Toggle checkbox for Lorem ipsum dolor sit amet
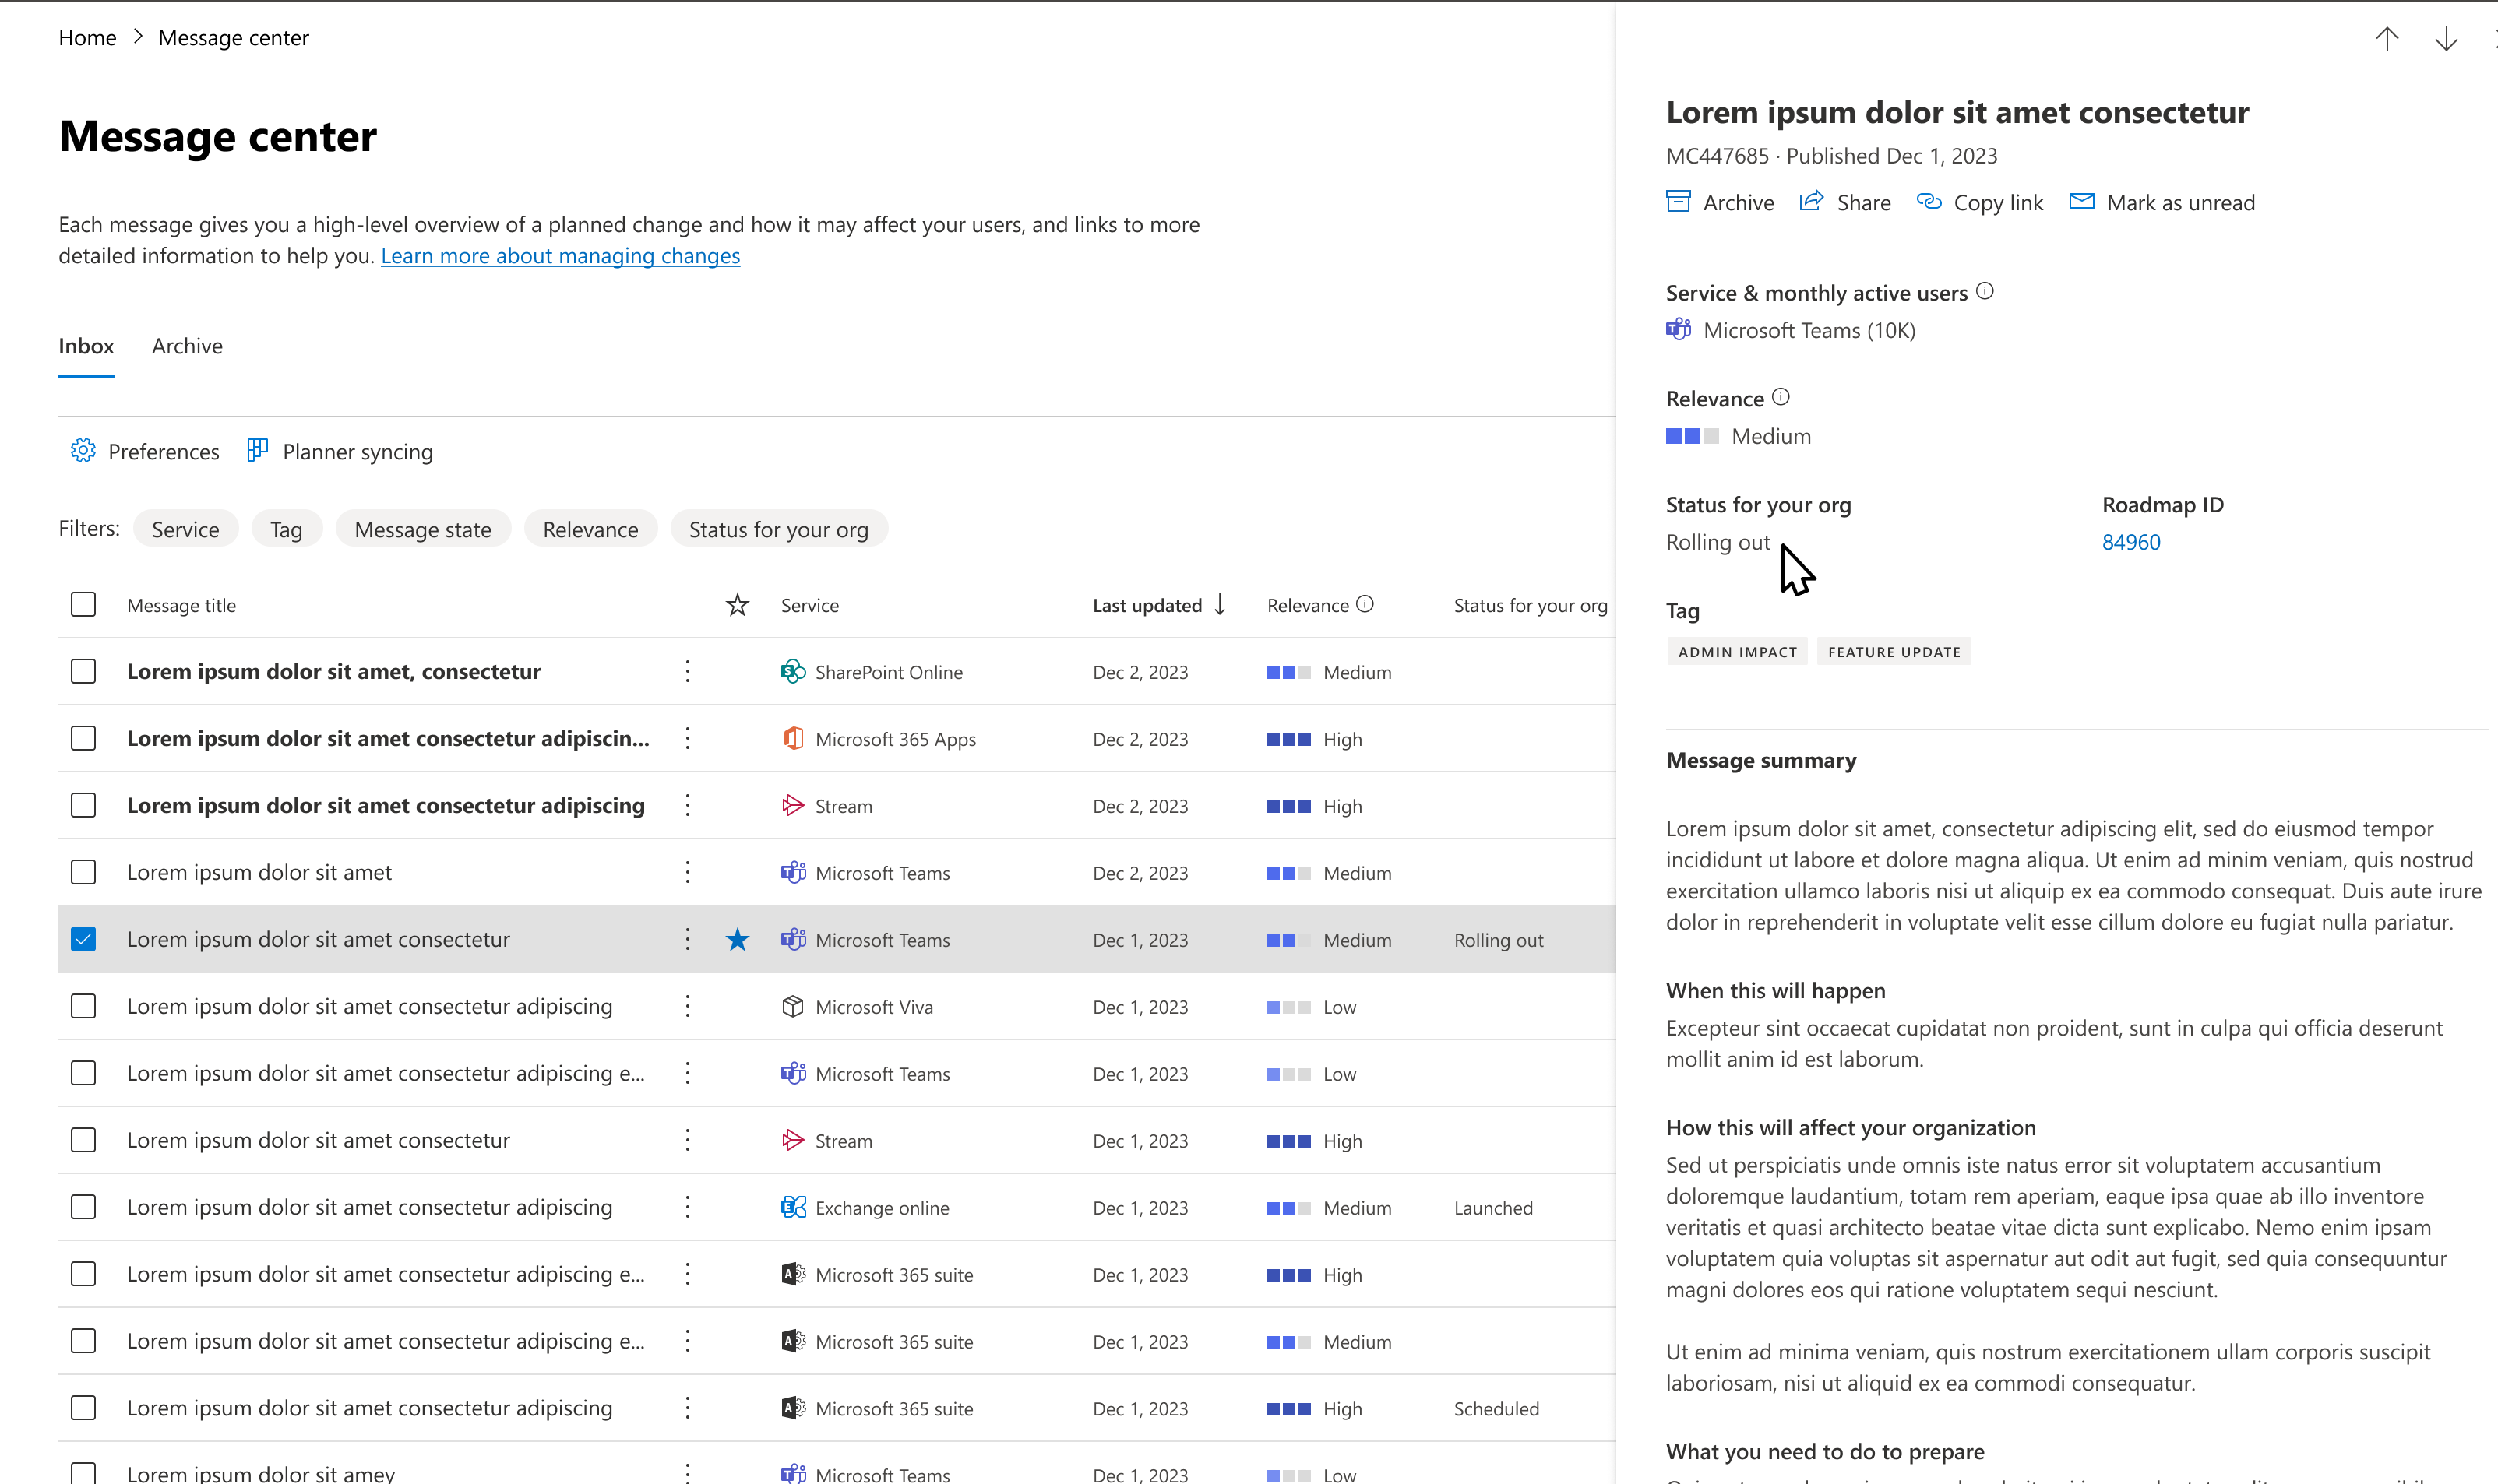 pos(83,871)
